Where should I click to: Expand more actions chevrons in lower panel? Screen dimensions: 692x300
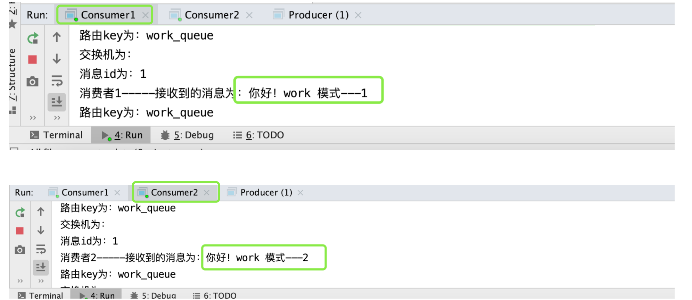pos(20,281)
